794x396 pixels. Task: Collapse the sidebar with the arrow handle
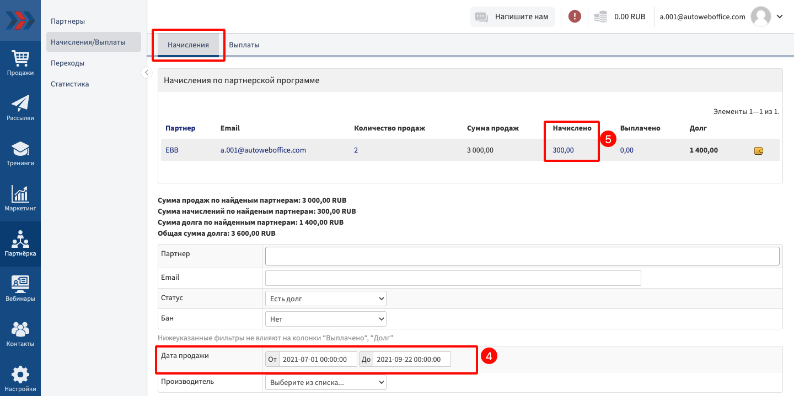point(147,73)
